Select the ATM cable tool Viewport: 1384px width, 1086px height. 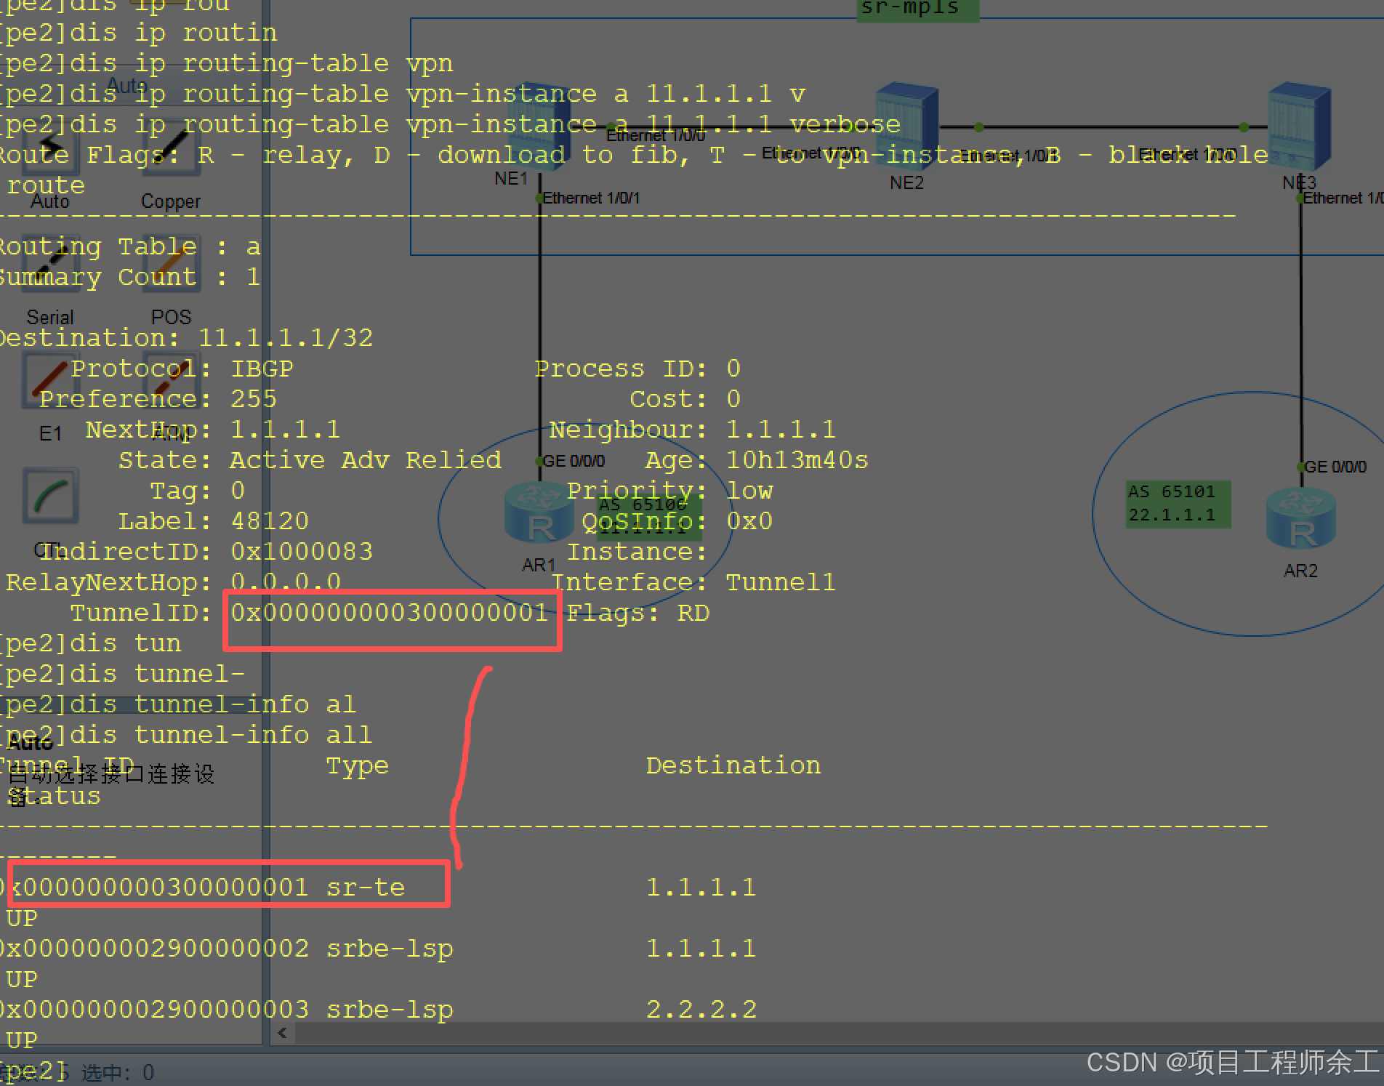172,380
